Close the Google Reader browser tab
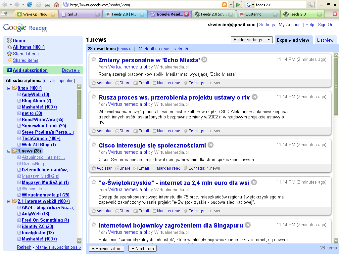 pyautogui.click(x=187, y=14)
